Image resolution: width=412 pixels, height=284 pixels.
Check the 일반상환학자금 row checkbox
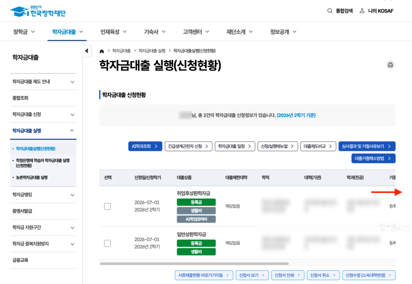107,243
